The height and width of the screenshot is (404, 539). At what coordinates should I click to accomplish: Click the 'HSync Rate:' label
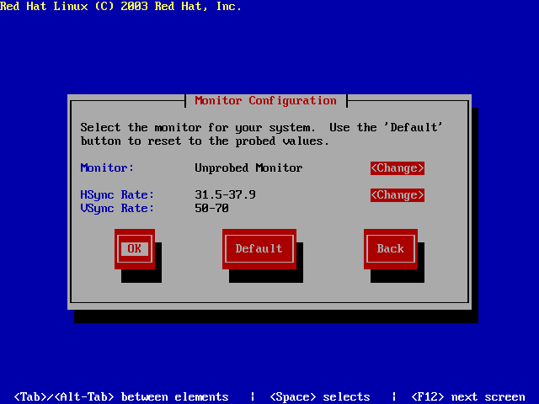tap(117, 194)
